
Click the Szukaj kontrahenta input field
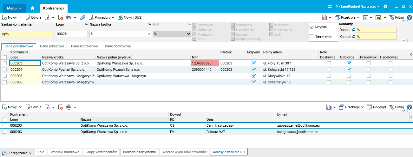[x=28, y=34]
